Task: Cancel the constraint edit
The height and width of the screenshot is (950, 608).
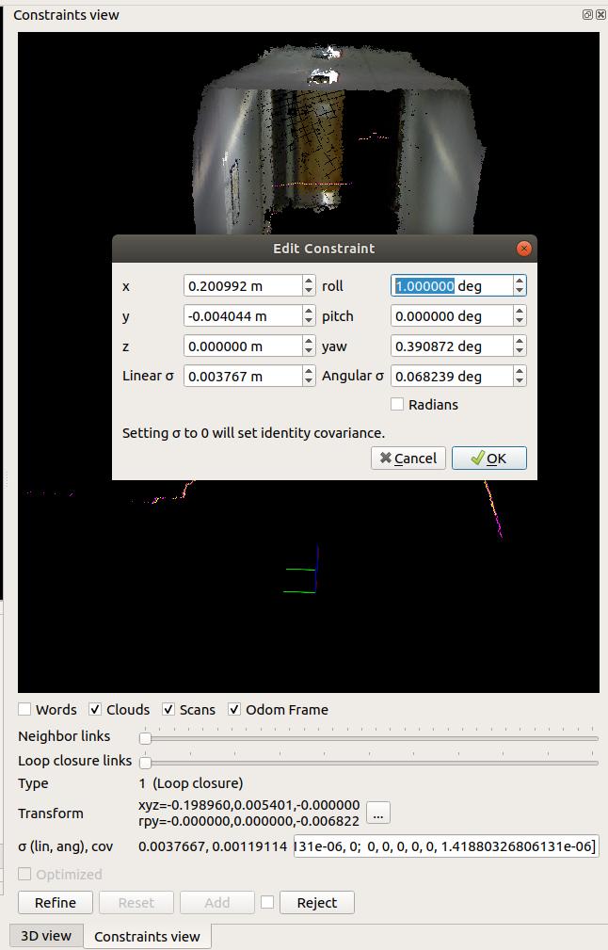Action: point(408,459)
